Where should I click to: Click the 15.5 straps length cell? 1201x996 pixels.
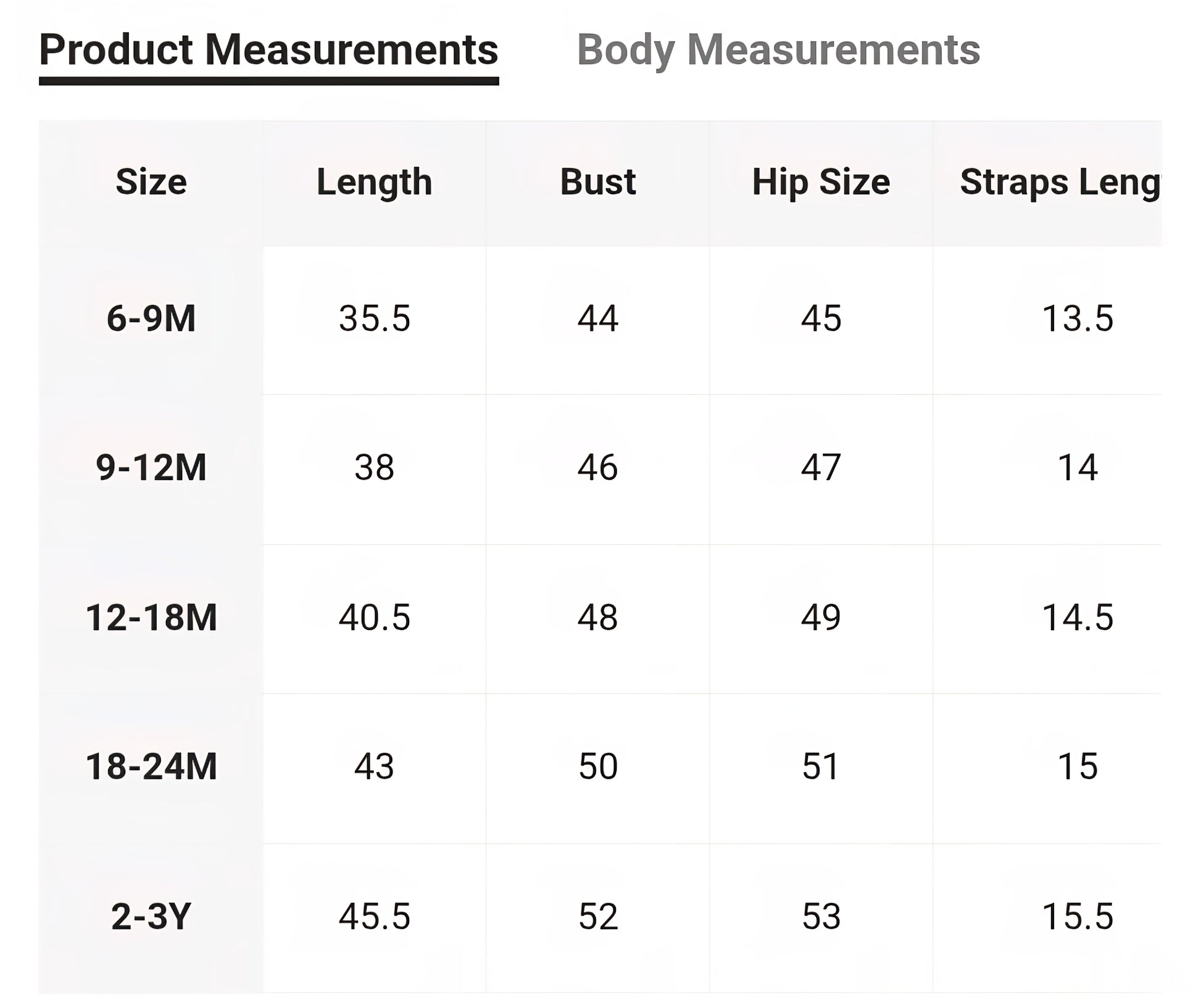1078,916
